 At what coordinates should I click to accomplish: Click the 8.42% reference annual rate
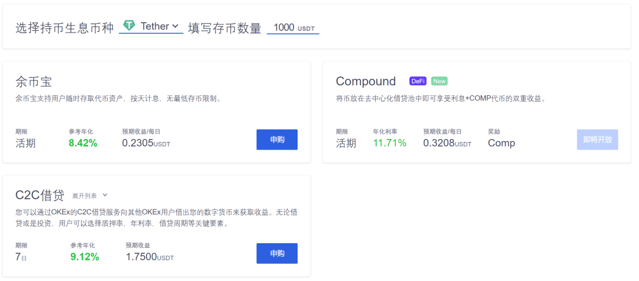tap(83, 143)
